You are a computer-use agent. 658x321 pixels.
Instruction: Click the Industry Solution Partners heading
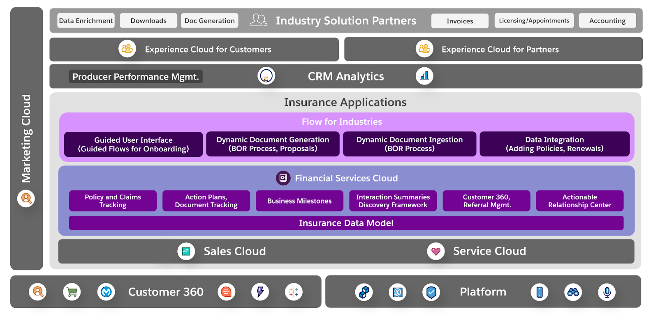click(x=346, y=21)
